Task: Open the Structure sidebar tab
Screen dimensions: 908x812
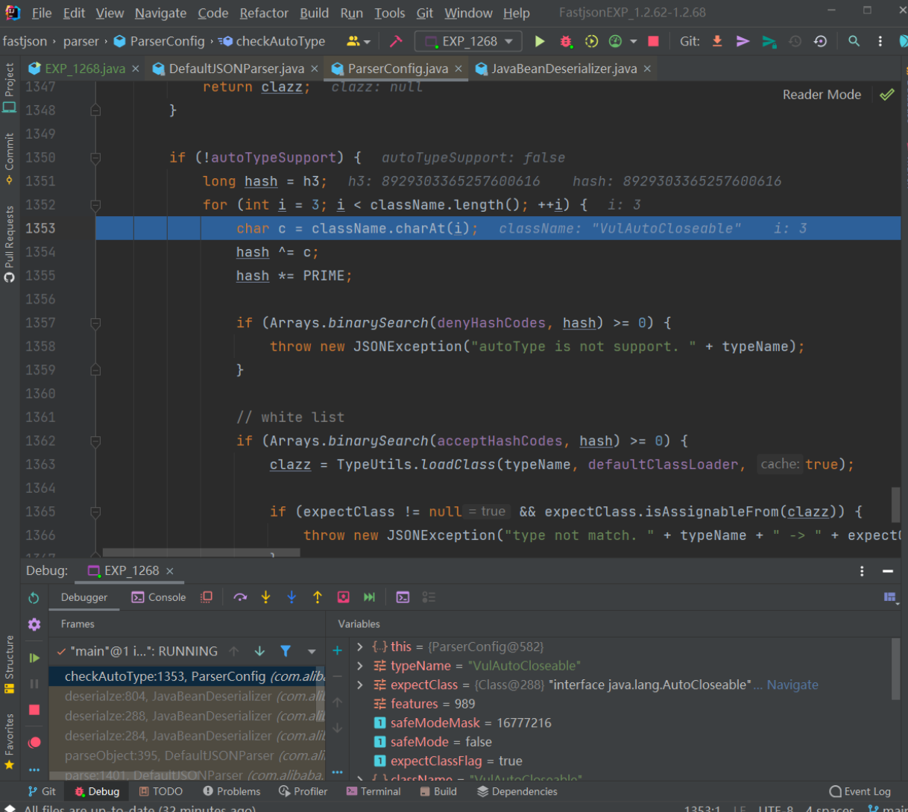Action: 9,665
